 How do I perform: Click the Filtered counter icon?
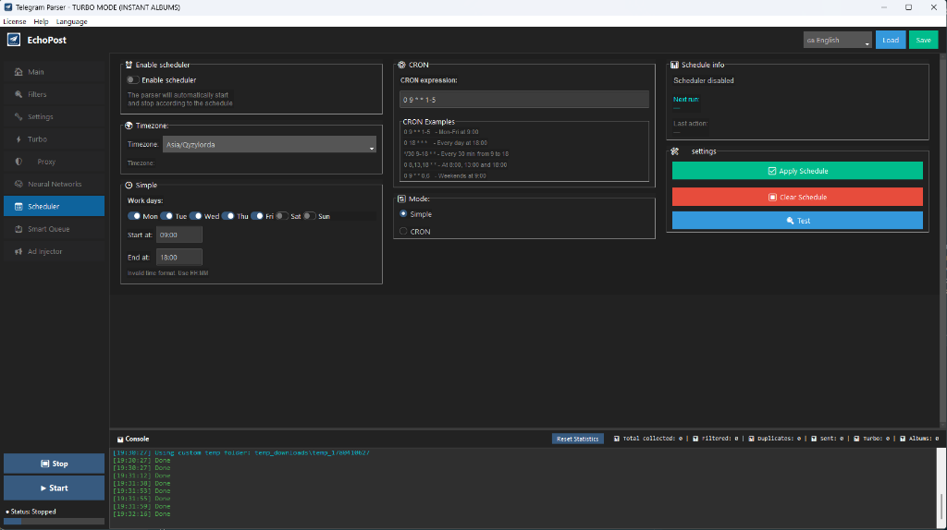695,439
